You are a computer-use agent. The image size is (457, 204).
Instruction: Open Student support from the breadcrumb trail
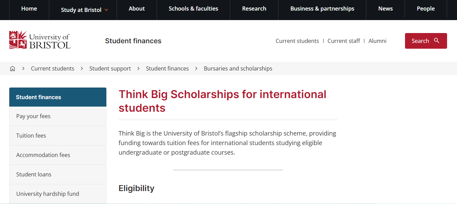(x=110, y=68)
